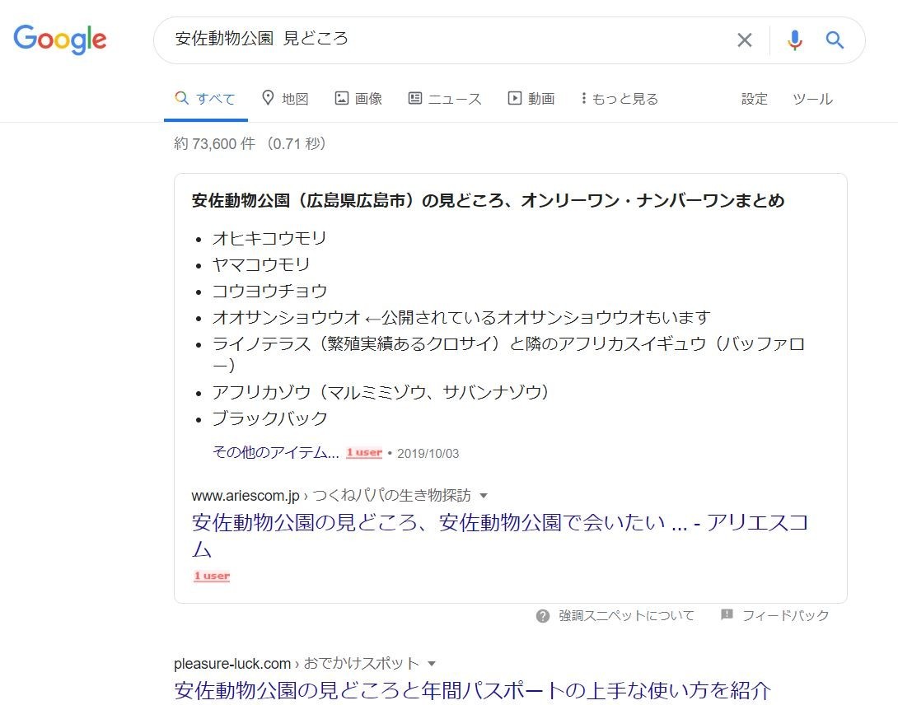Click the pleasure-luck.com URL text
Image resolution: width=898 pixels, height=705 pixels.
pyautogui.click(x=232, y=664)
